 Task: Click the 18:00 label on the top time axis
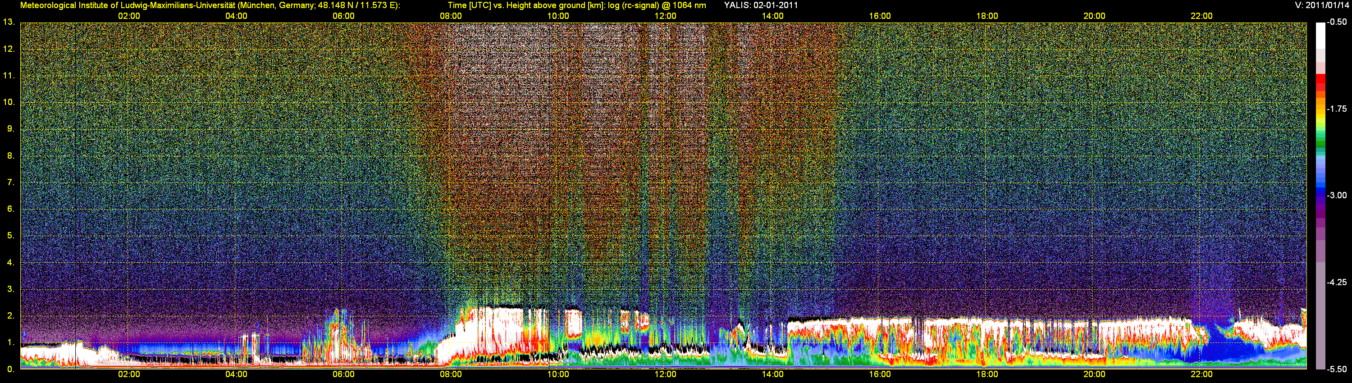click(x=987, y=16)
